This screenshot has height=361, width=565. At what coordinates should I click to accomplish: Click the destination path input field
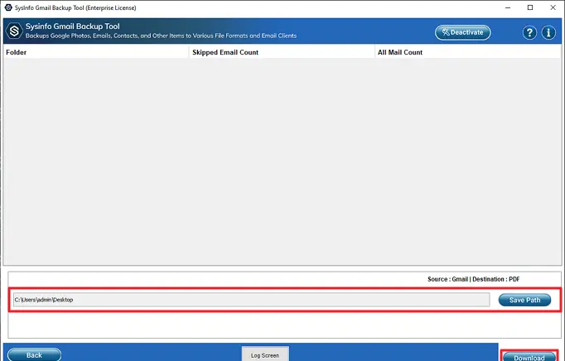252,300
